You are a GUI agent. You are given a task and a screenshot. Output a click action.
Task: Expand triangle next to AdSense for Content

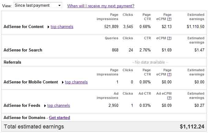pyautogui.click(x=48, y=27)
